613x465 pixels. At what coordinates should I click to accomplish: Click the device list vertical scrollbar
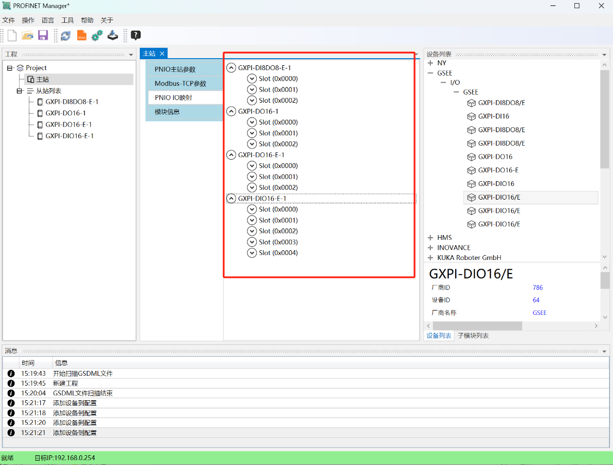[x=604, y=119]
